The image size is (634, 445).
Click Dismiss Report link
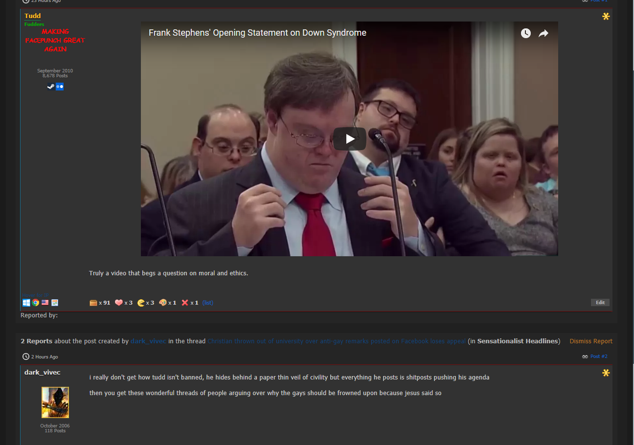tap(591, 341)
